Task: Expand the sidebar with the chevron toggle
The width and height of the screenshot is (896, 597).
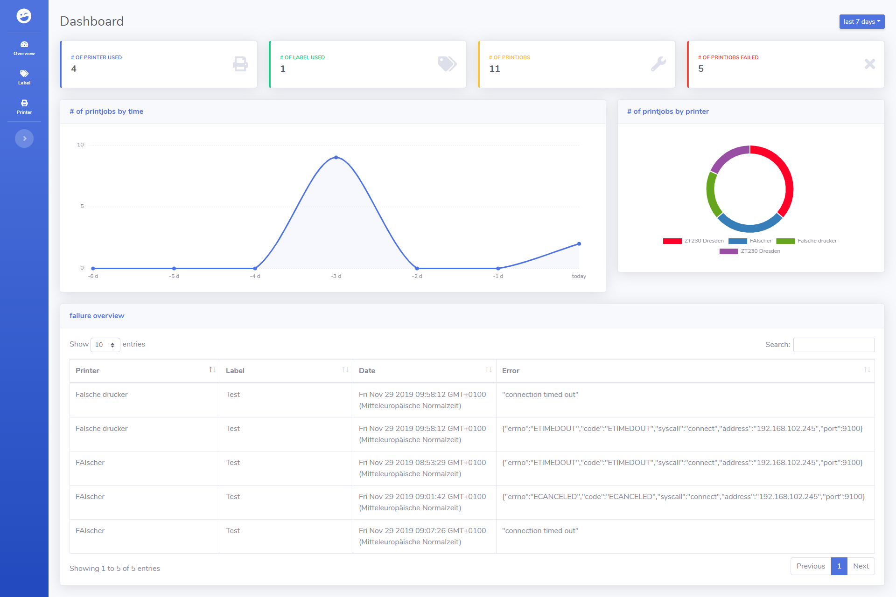Action: click(24, 139)
